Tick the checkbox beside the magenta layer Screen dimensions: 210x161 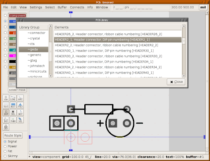5,55
